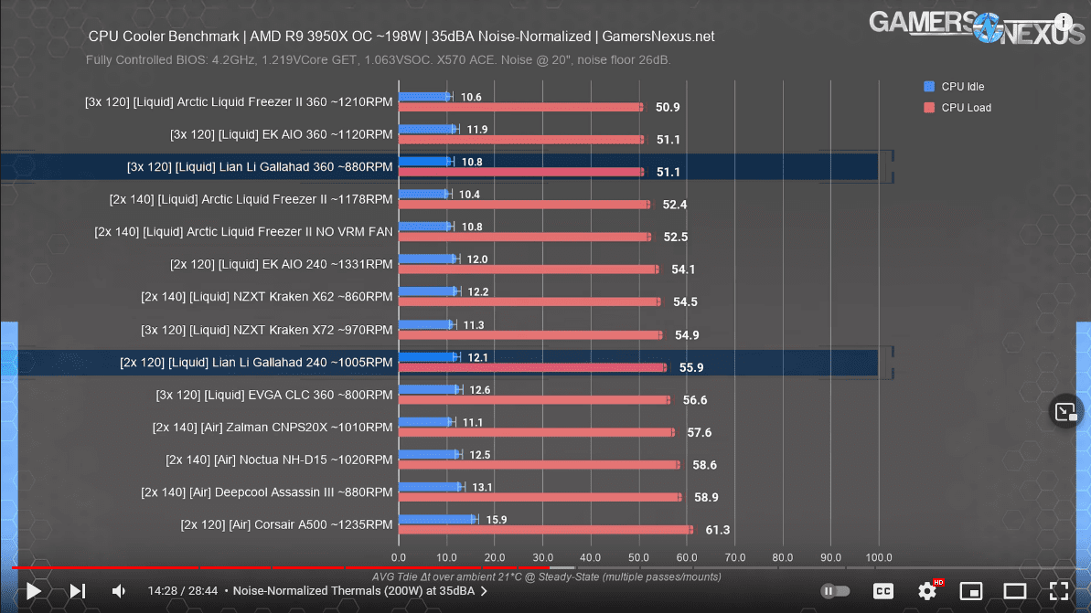Click the 50.9 load value
Screen dimensions: 1091x613
(668, 107)
